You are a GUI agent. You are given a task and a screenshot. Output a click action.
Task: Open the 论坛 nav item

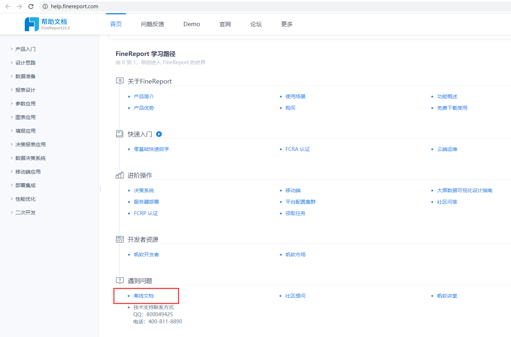coord(256,24)
